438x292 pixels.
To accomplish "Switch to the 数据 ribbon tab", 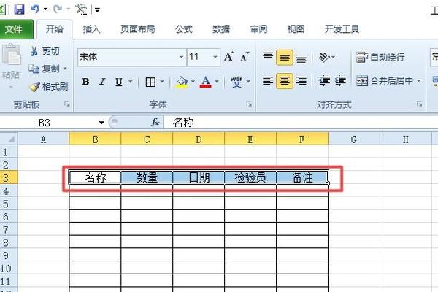I will pyautogui.click(x=221, y=29).
